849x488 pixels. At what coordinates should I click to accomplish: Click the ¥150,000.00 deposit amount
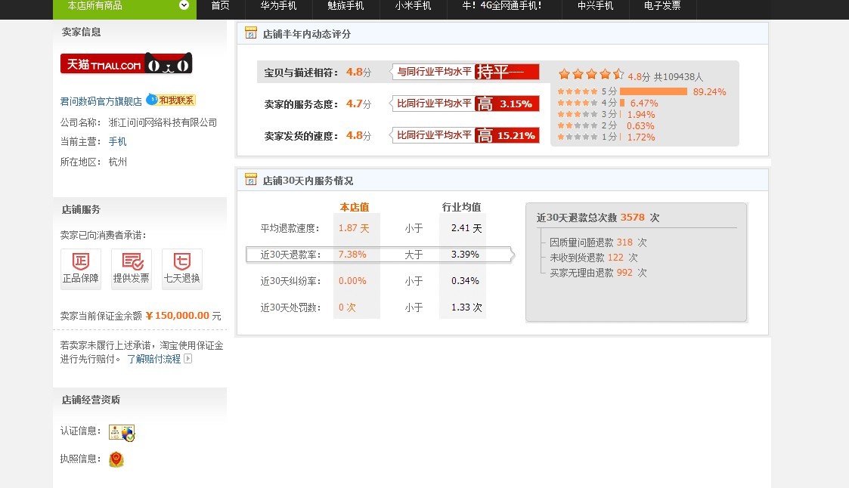(x=178, y=316)
